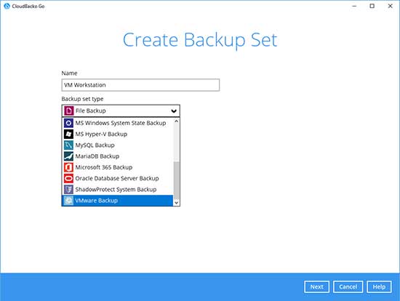Click the Oracle Database Server Backup icon
The height and width of the screenshot is (301, 400).
pyautogui.click(x=68, y=178)
